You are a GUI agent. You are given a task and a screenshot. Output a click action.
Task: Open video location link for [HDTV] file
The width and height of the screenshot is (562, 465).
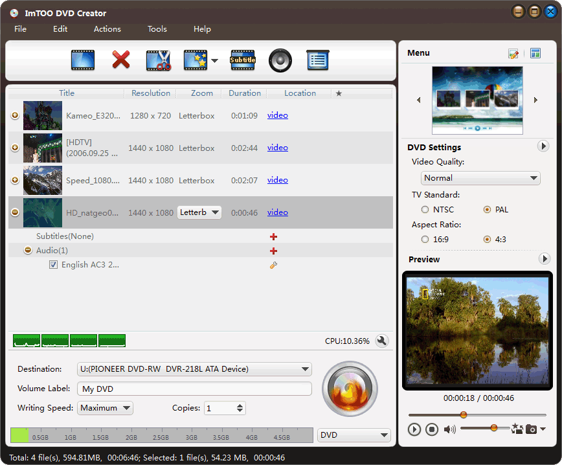click(x=277, y=148)
